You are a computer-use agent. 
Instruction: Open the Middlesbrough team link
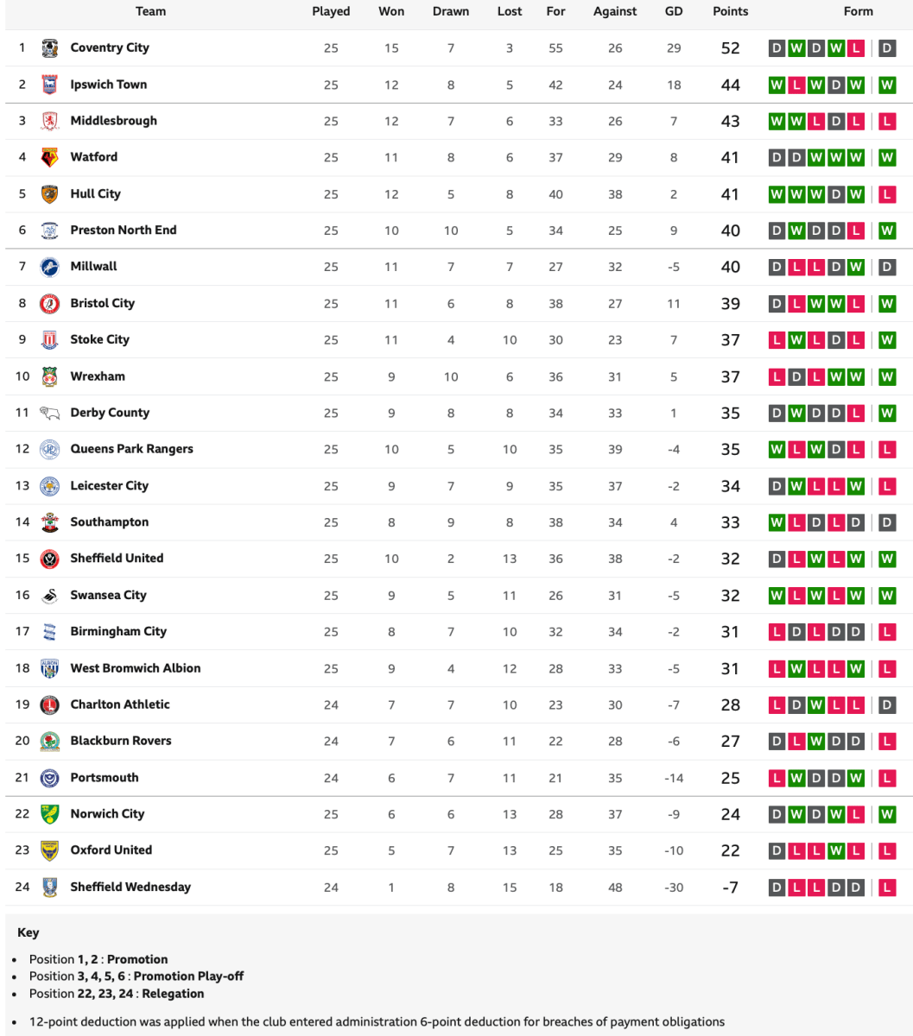113,121
